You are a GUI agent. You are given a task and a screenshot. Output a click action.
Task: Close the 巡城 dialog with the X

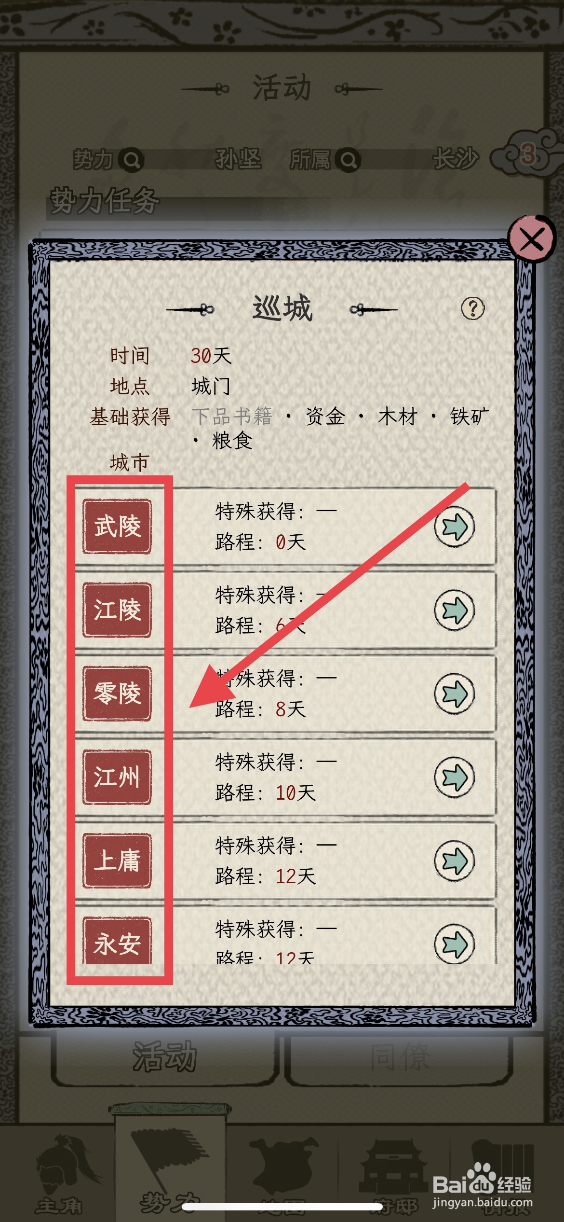pos(532,239)
